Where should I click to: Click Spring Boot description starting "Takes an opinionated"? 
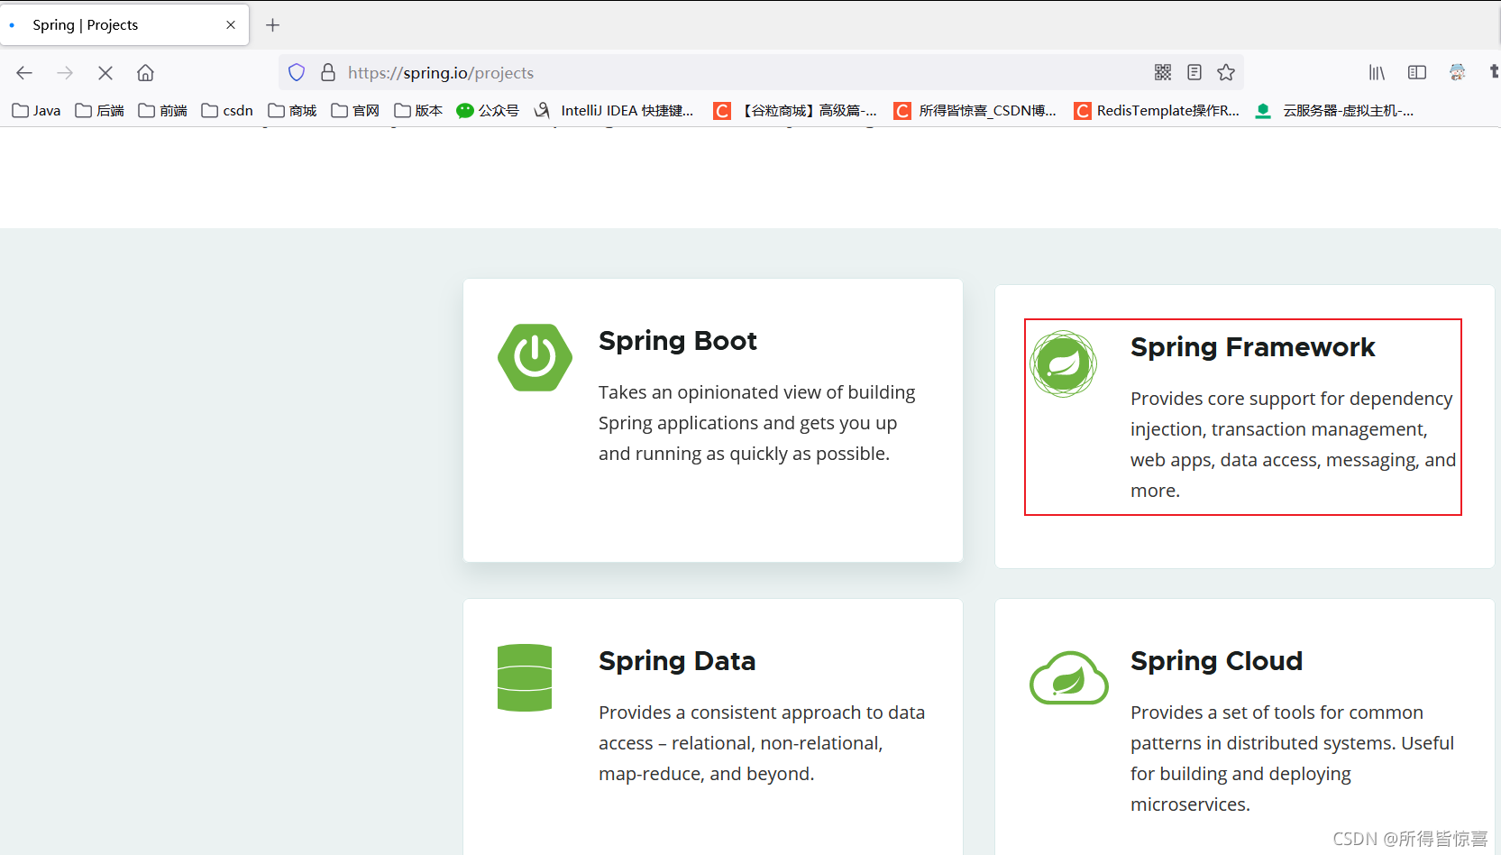point(757,423)
